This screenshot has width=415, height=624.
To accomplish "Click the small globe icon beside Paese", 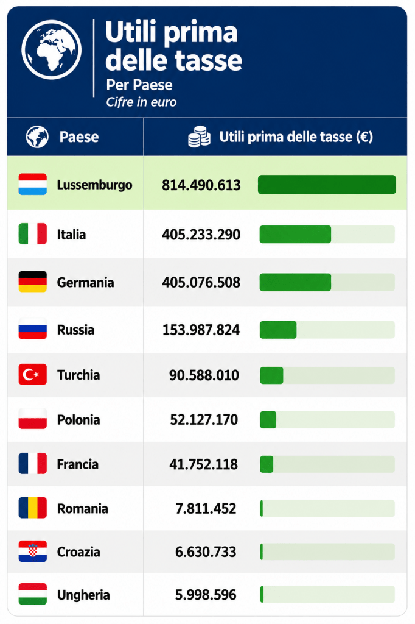I will [x=37, y=137].
